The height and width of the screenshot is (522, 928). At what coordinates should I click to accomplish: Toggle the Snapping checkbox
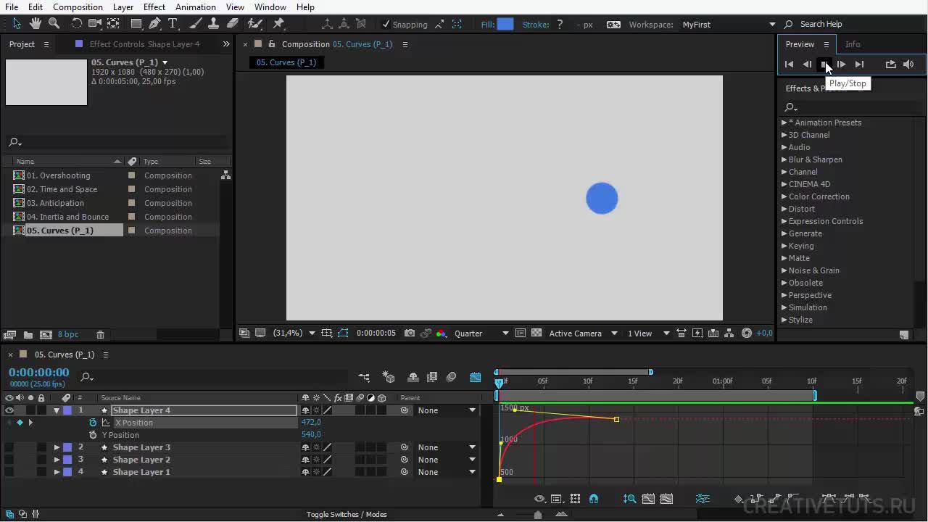[x=386, y=24]
